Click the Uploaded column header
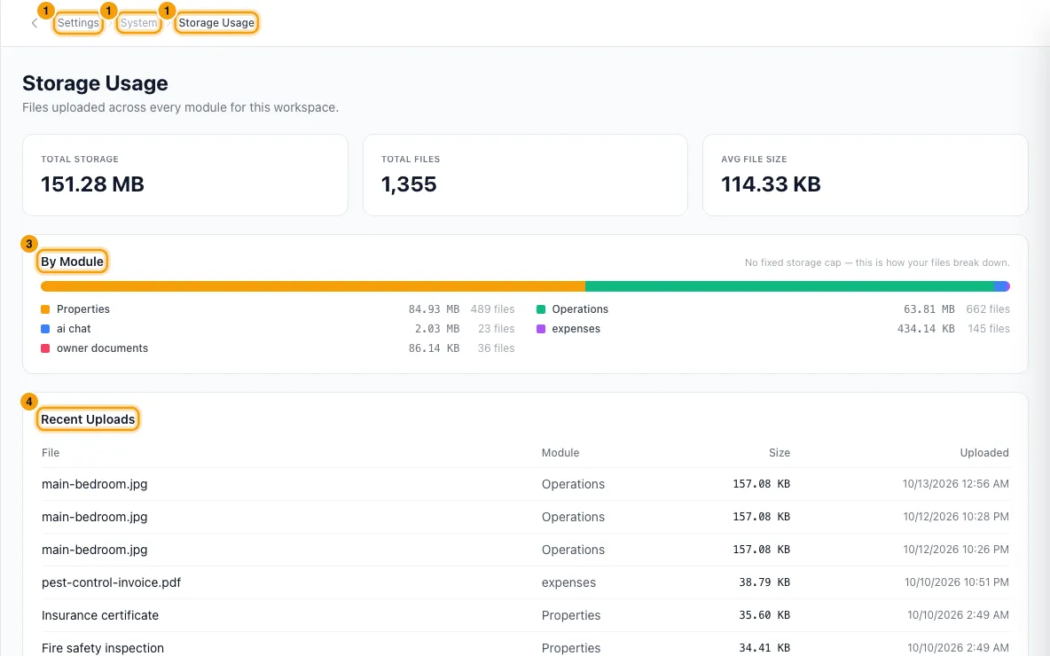Image resolution: width=1050 pixels, height=656 pixels. click(x=984, y=453)
